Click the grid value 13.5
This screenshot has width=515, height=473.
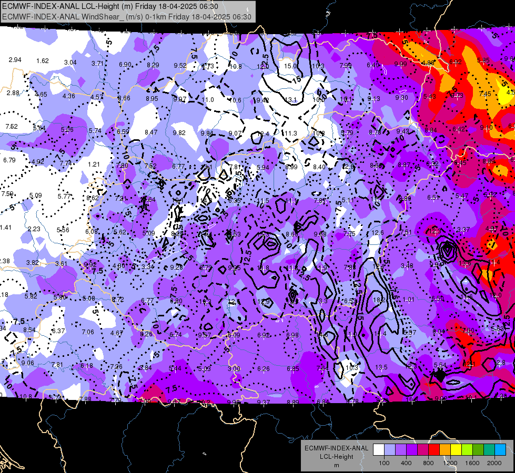click(x=381, y=367)
